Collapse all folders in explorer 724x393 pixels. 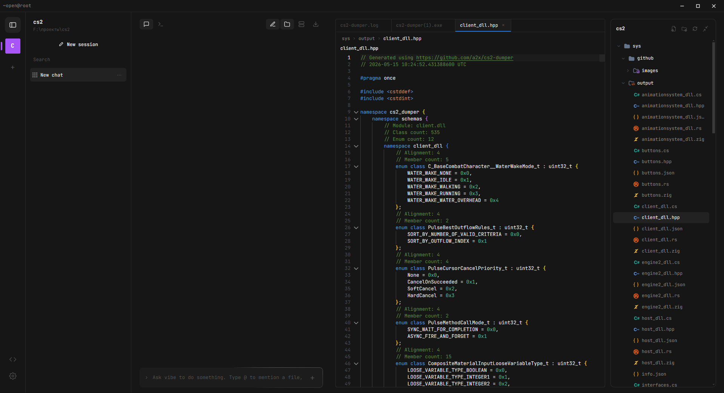coord(705,29)
